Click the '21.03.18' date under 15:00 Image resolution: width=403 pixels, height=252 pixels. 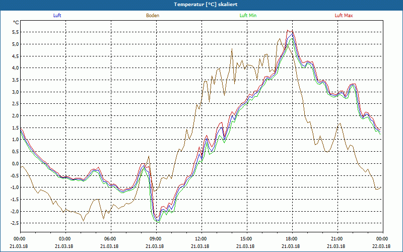click(x=245, y=246)
